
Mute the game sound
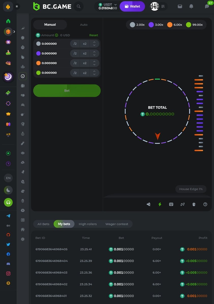149,204
